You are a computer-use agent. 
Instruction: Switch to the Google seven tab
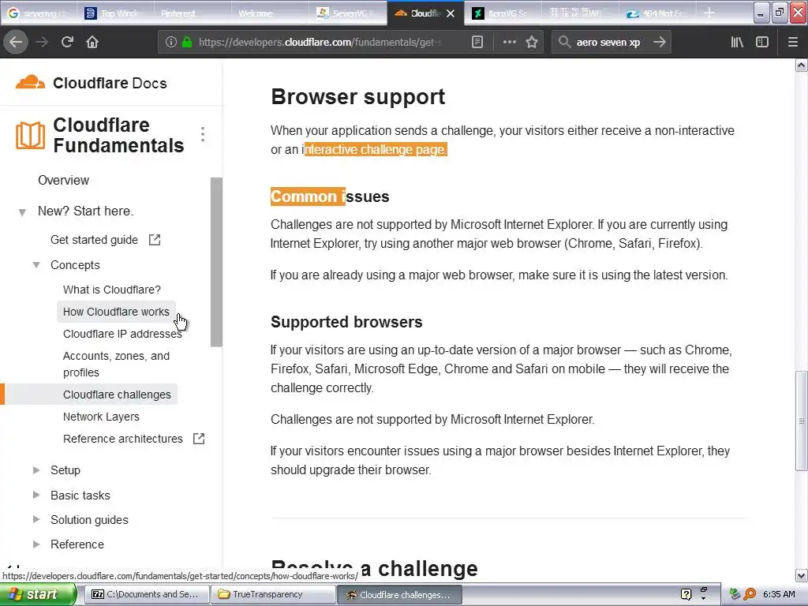point(39,13)
